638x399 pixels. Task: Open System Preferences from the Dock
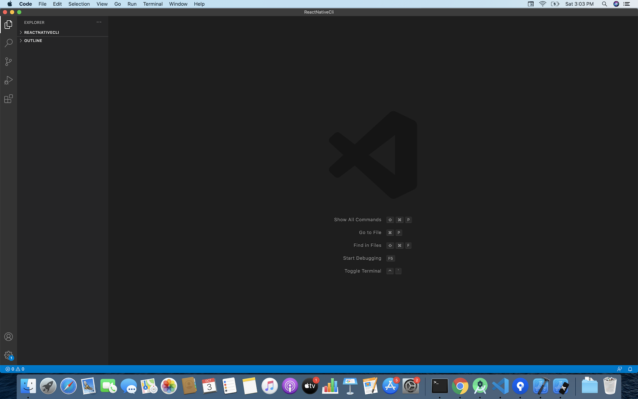(411, 386)
